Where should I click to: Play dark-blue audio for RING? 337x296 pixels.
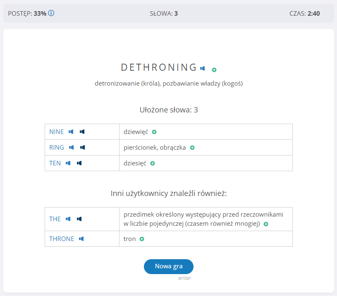(x=83, y=147)
